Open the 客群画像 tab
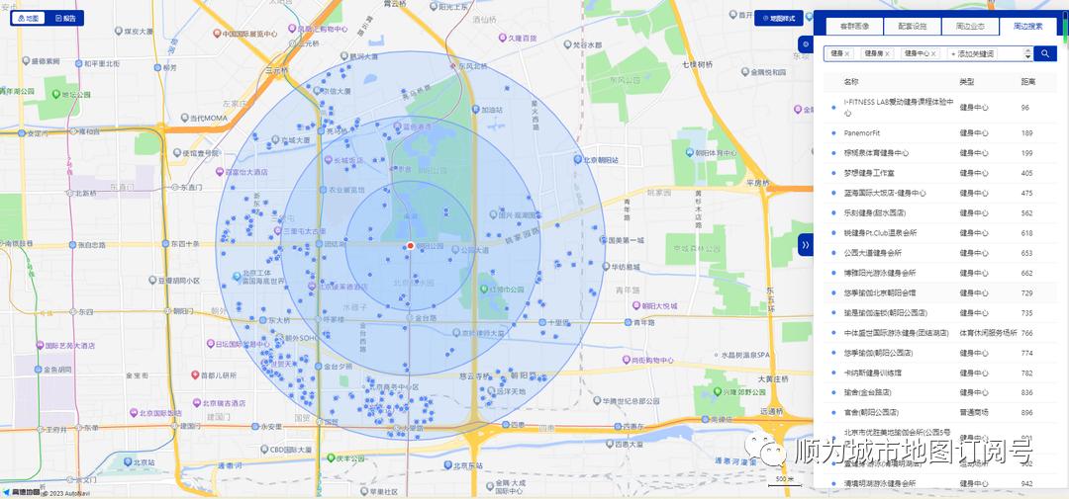This screenshot has height=499, width=1069. click(854, 27)
